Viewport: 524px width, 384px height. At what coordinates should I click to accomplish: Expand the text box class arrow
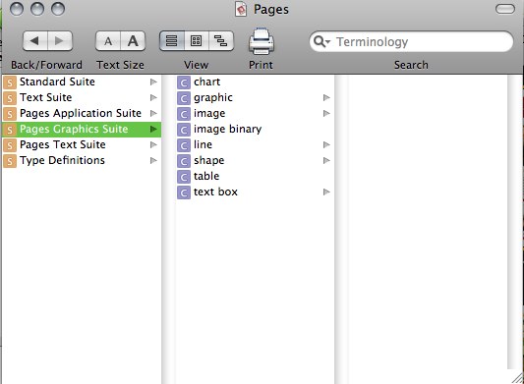click(x=326, y=192)
